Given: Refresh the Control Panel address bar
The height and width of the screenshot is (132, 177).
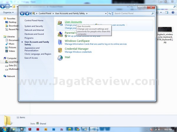Looking at the screenshot, I should [x=110, y=13].
